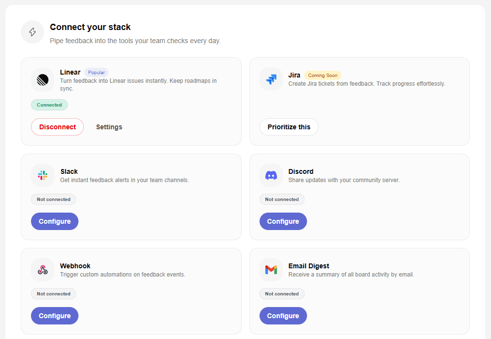Configure the Email Digest integration

pos(283,315)
